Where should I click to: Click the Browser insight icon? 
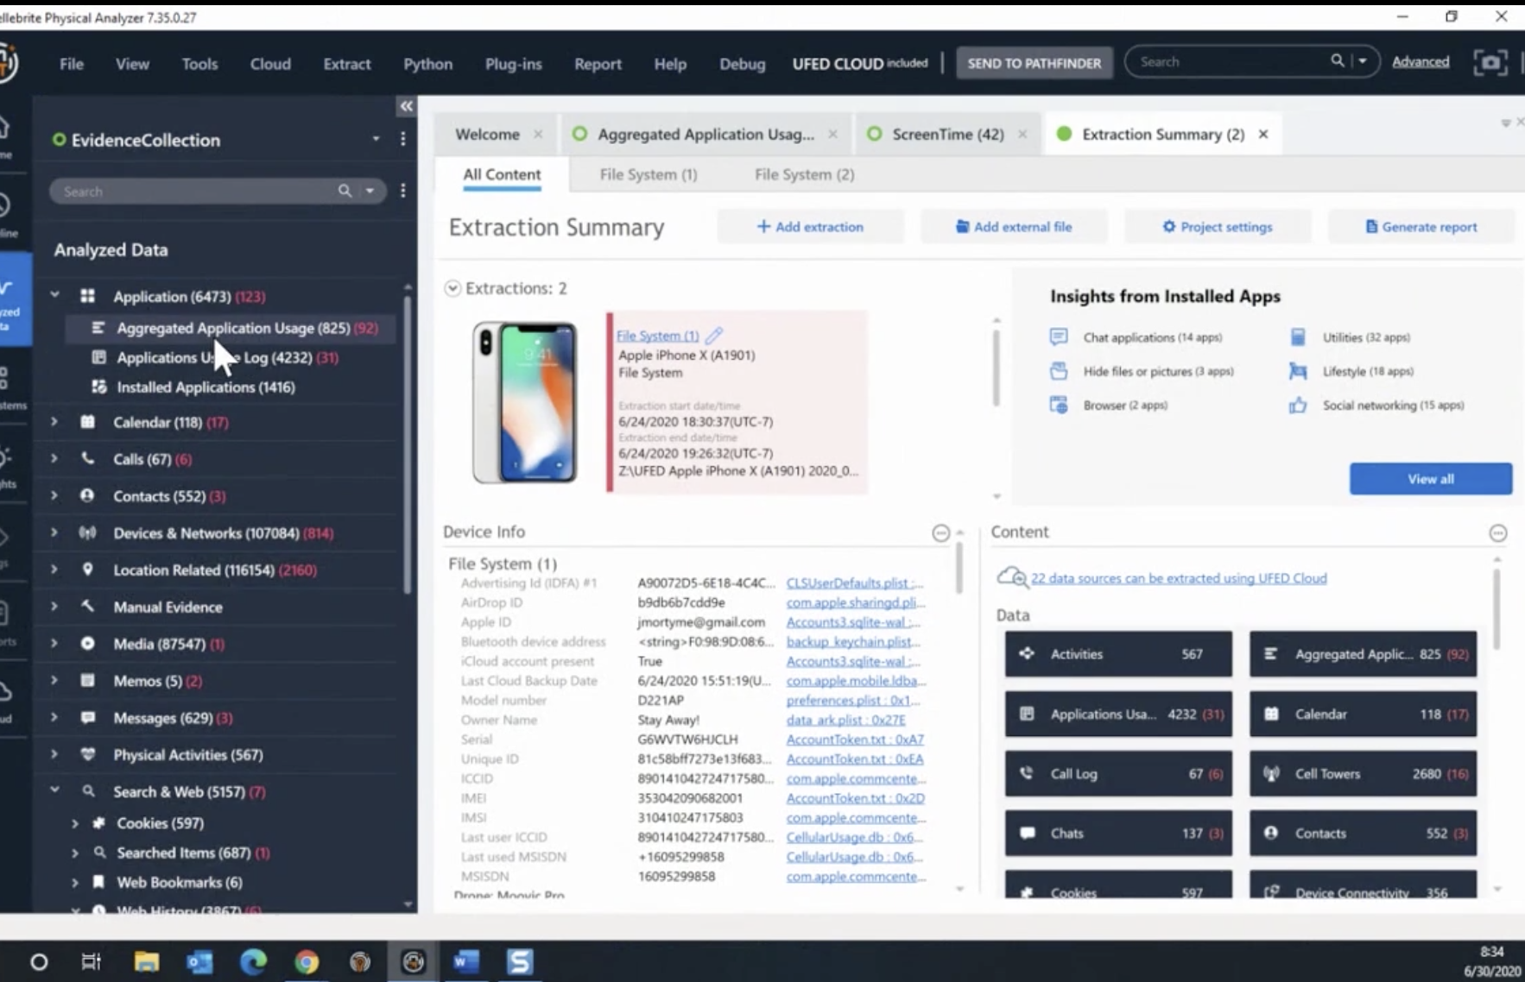point(1059,405)
